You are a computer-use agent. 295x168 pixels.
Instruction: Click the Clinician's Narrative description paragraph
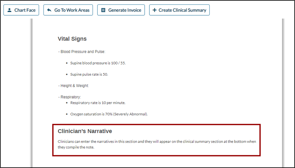coord(157,144)
